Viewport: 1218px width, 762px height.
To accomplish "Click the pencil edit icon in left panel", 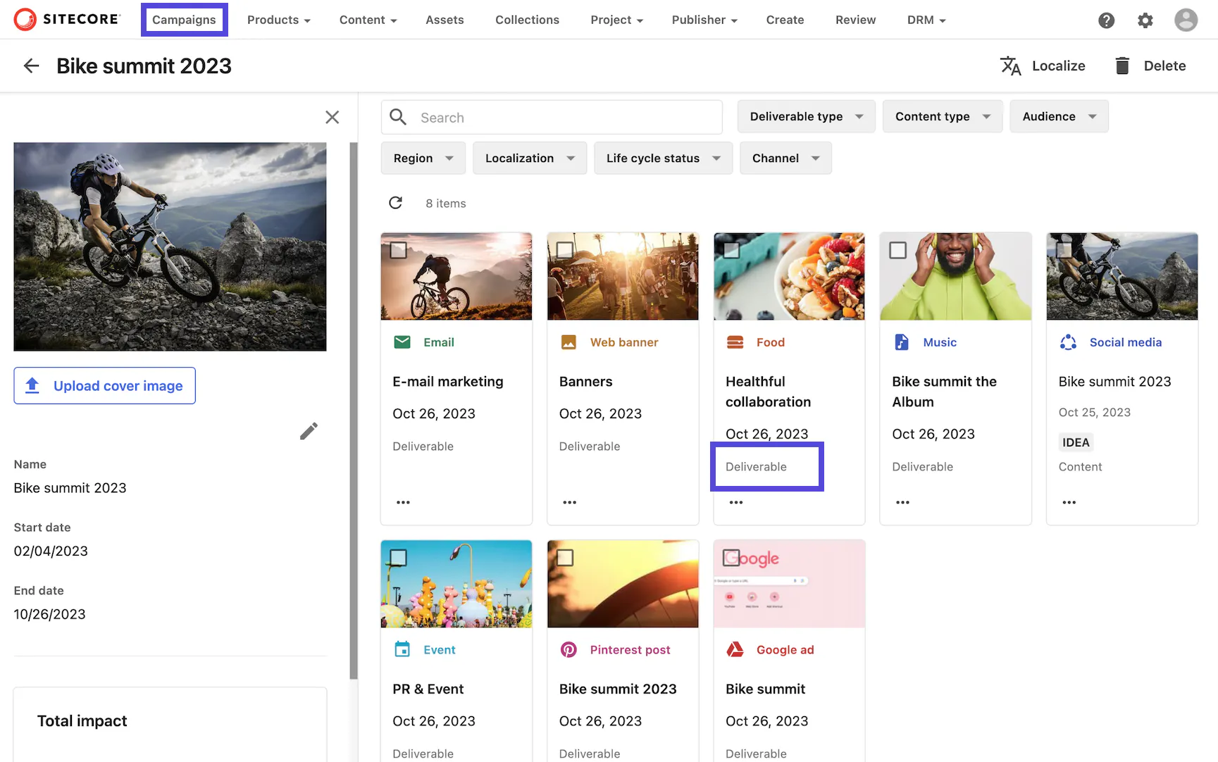I will (x=309, y=430).
